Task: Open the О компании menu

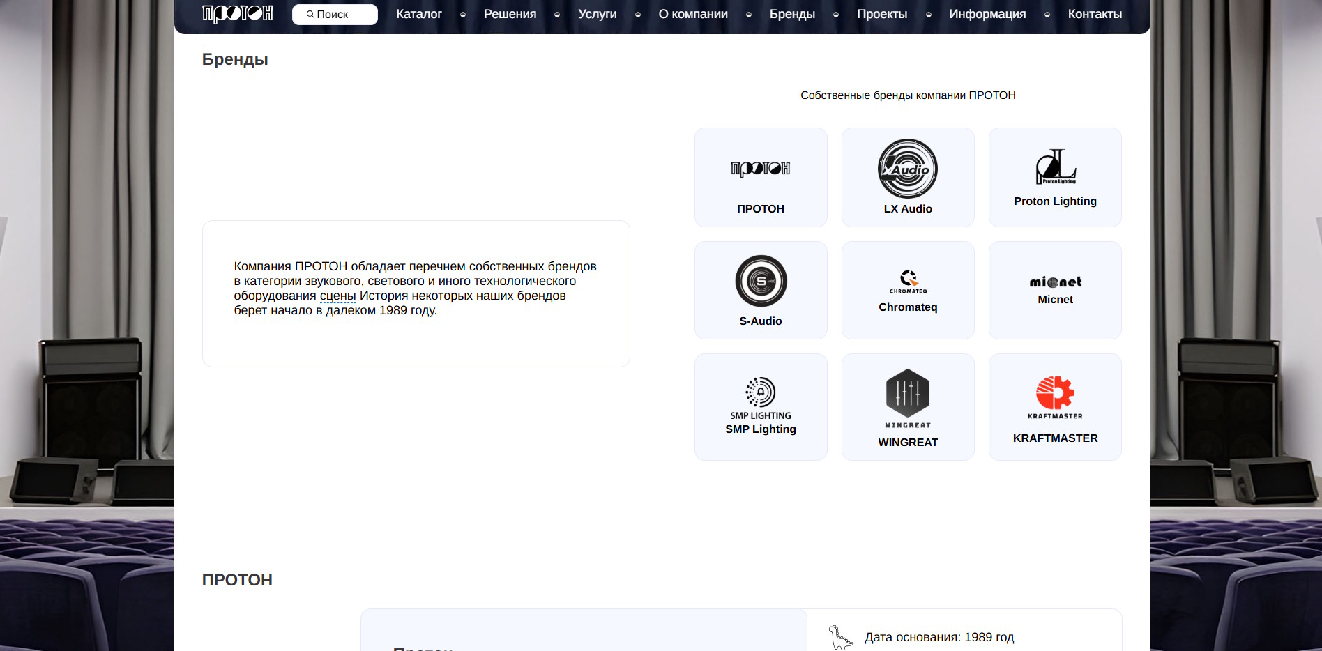Action: coord(693,14)
